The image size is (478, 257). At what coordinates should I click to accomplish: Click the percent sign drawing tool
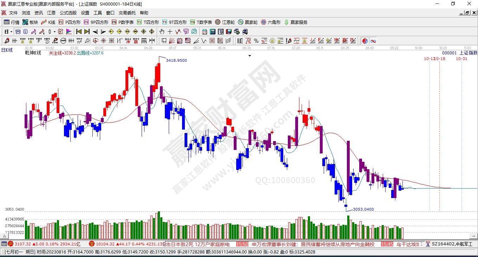[x=256, y=41]
